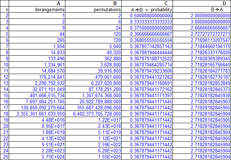Select derangements cell 14,684,570

coord(37,71)
